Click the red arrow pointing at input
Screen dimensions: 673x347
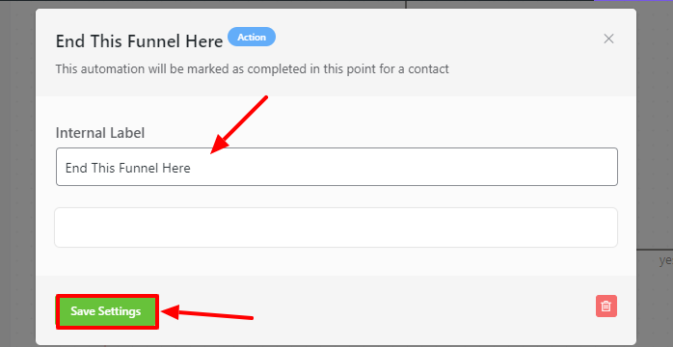[x=239, y=124]
